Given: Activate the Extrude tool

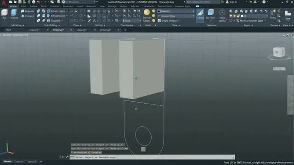Looking at the screenshot, I should tap(14, 14).
